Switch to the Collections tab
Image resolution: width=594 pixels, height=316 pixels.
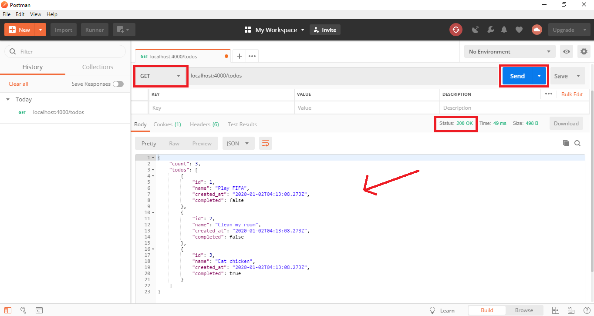coord(98,67)
